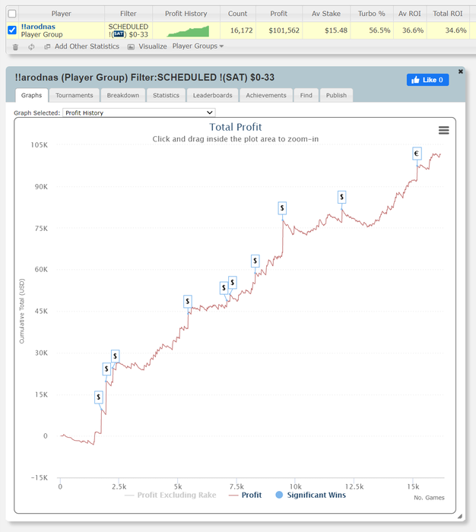
Task: Click the $101,562 profit cell
Action: [x=279, y=30]
